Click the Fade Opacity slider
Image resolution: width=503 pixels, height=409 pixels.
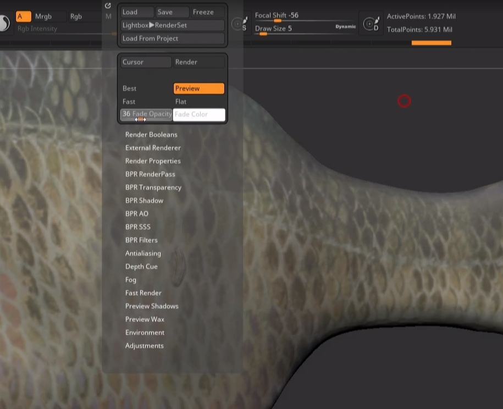[146, 114]
